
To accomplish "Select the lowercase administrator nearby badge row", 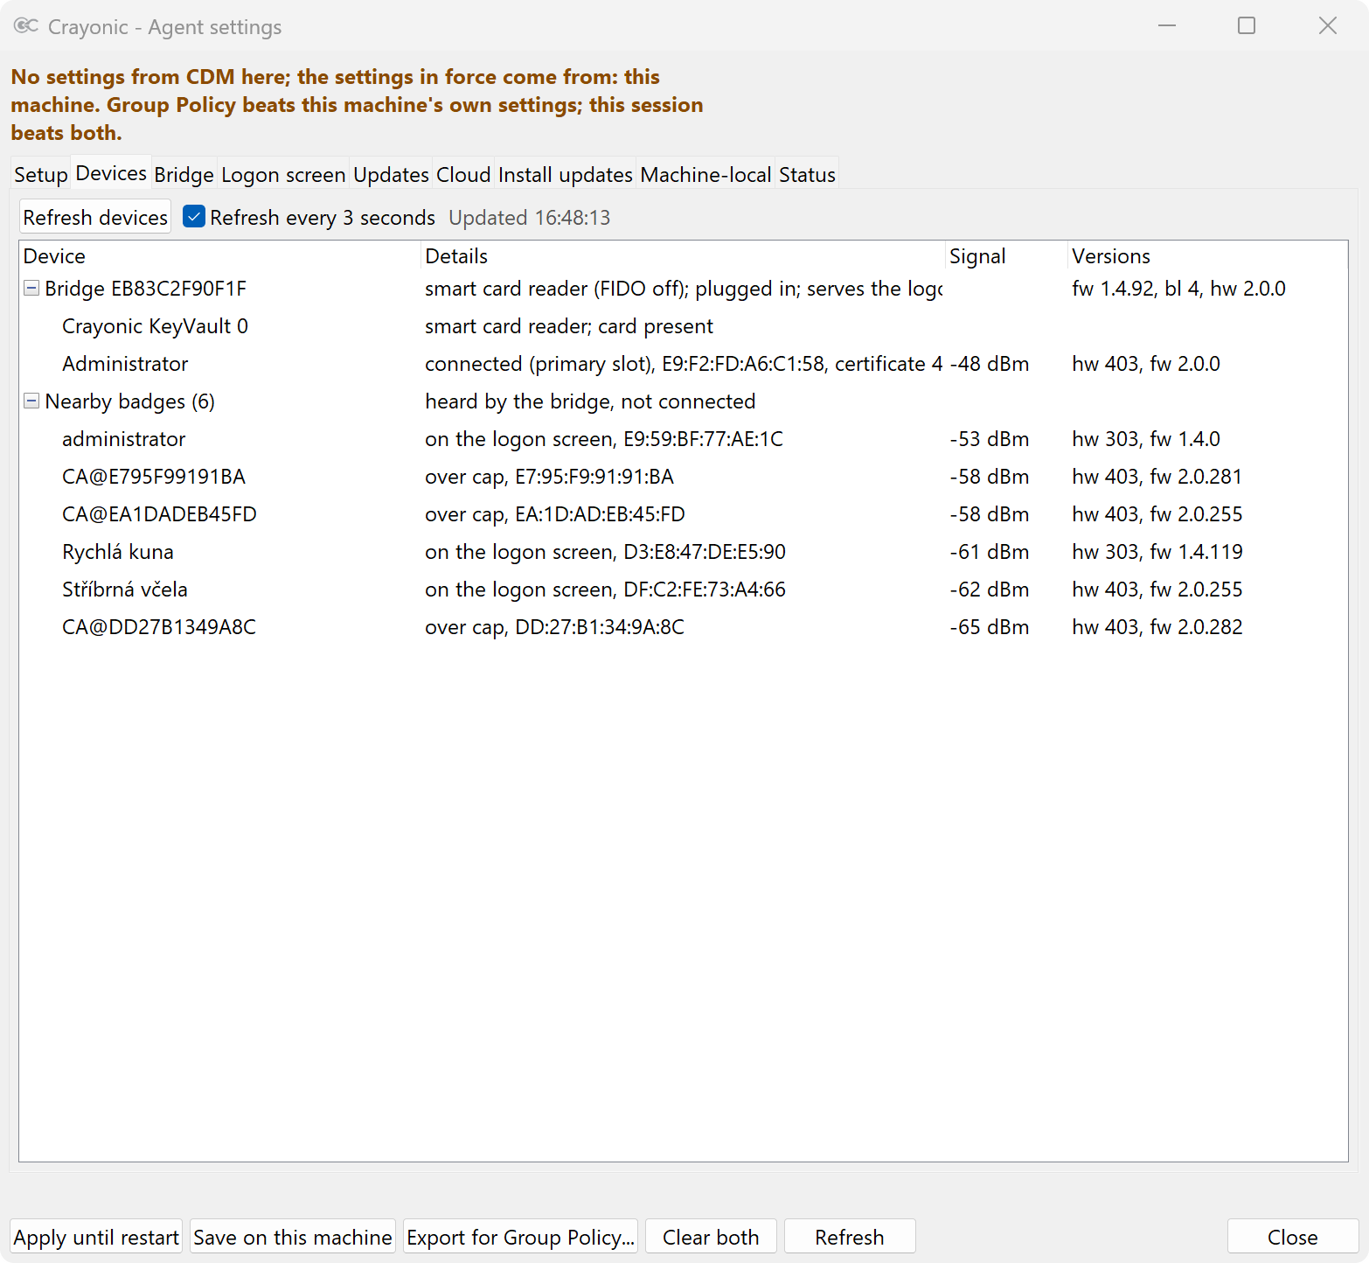I will [684, 438].
